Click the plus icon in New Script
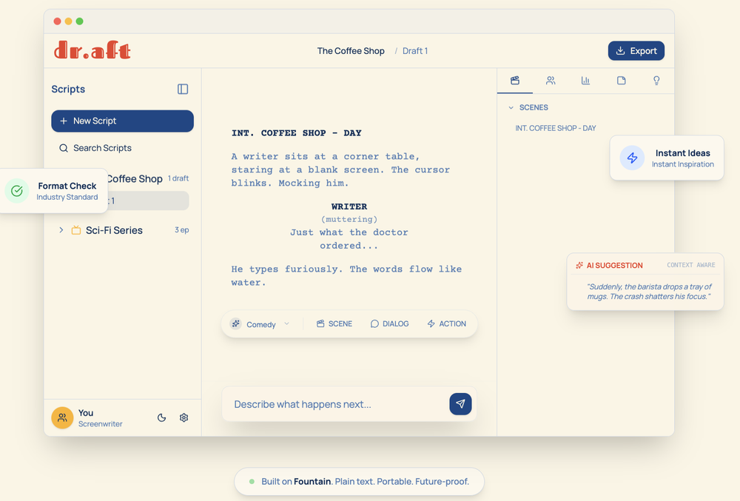The image size is (740, 501). [x=64, y=121]
